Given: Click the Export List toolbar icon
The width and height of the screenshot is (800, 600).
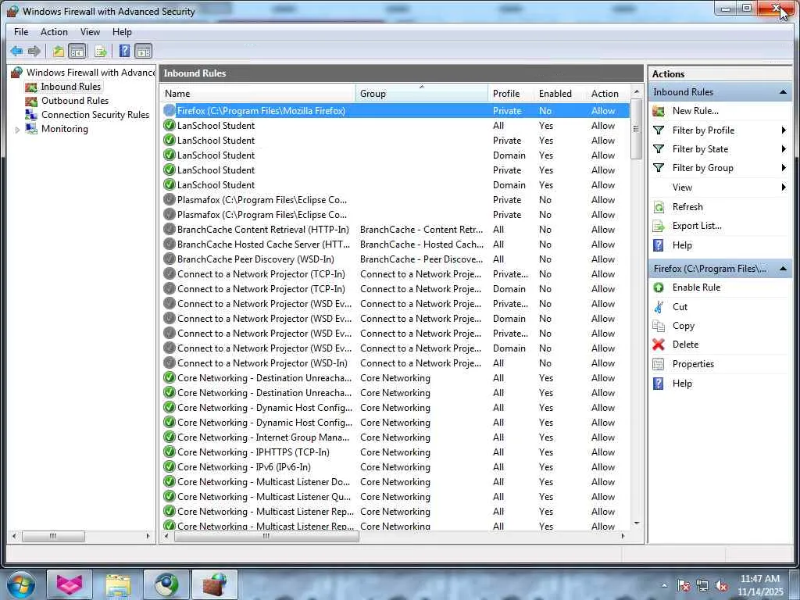Looking at the screenshot, I should (101, 51).
